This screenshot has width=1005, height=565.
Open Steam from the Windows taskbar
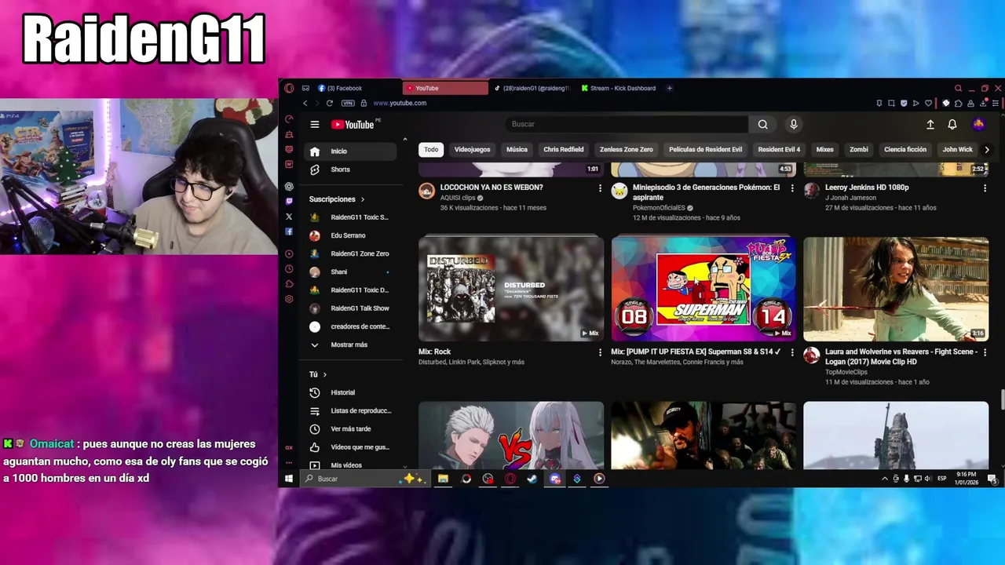point(532,479)
